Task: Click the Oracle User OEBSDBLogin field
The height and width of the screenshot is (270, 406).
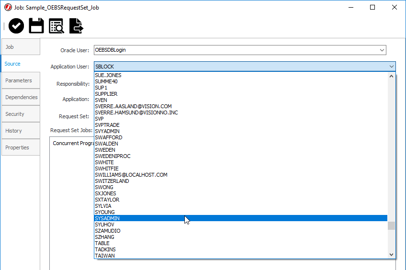Action: [x=240, y=50]
